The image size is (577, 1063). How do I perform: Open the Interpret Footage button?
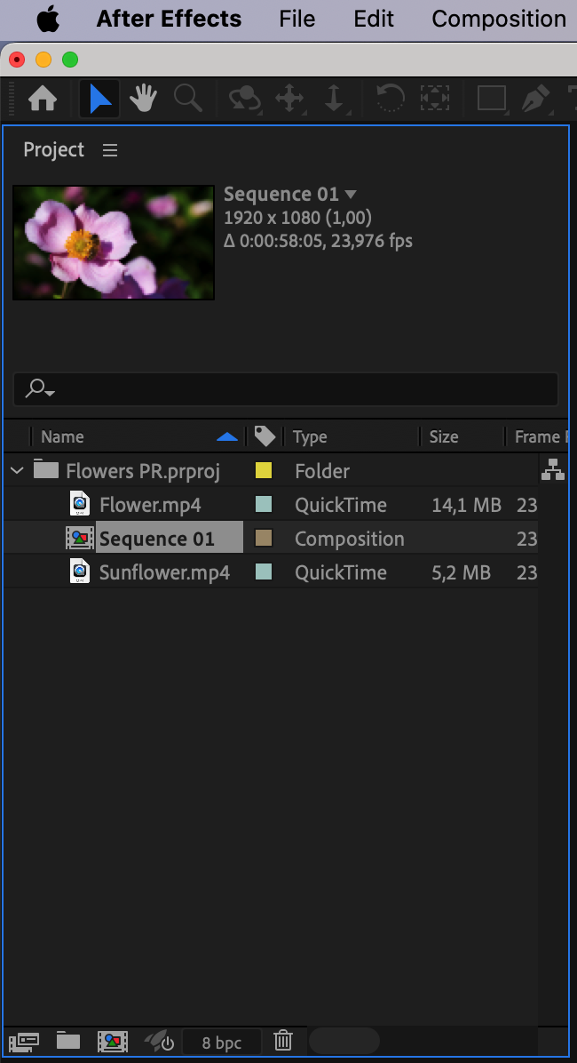pos(23,1041)
